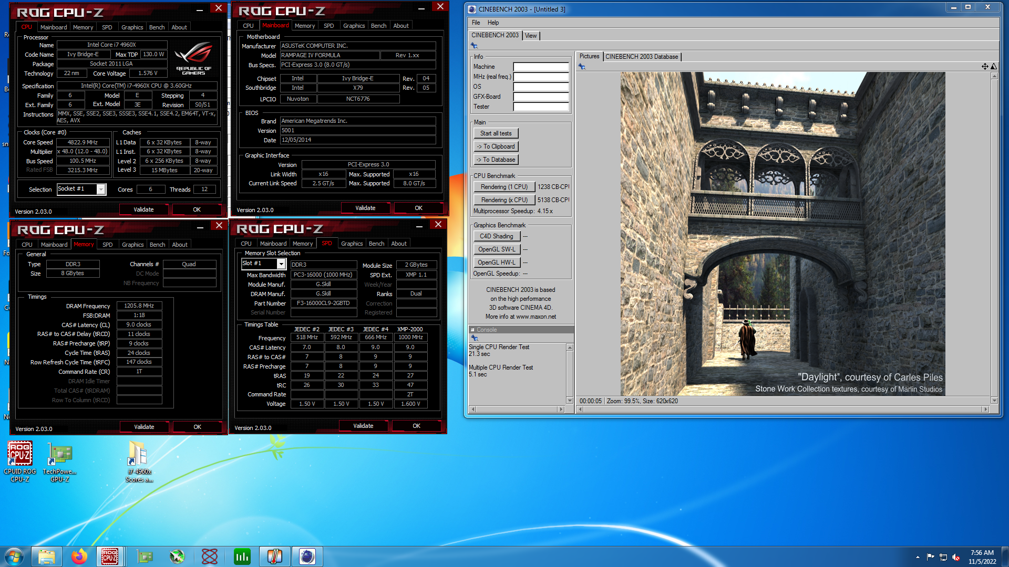
Task: Click the GFX-Board input field
Action: 541,97
